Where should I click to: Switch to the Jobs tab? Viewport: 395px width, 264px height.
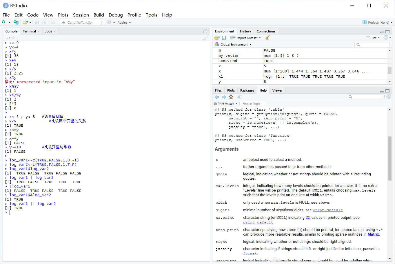48,31
